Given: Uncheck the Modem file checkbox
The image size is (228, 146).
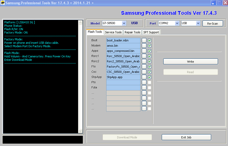Looking at the screenshot, I should point(149,46).
